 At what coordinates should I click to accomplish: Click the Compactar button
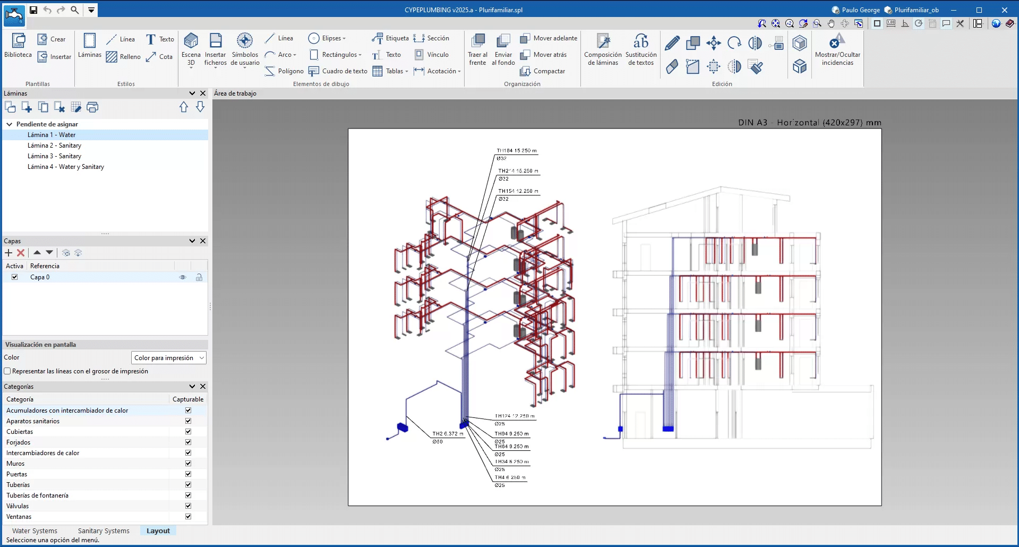[x=543, y=71]
